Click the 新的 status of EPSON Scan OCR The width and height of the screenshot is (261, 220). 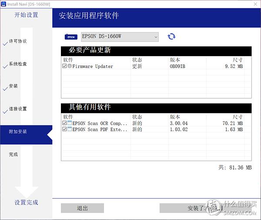pyautogui.click(x=137, y=123)
